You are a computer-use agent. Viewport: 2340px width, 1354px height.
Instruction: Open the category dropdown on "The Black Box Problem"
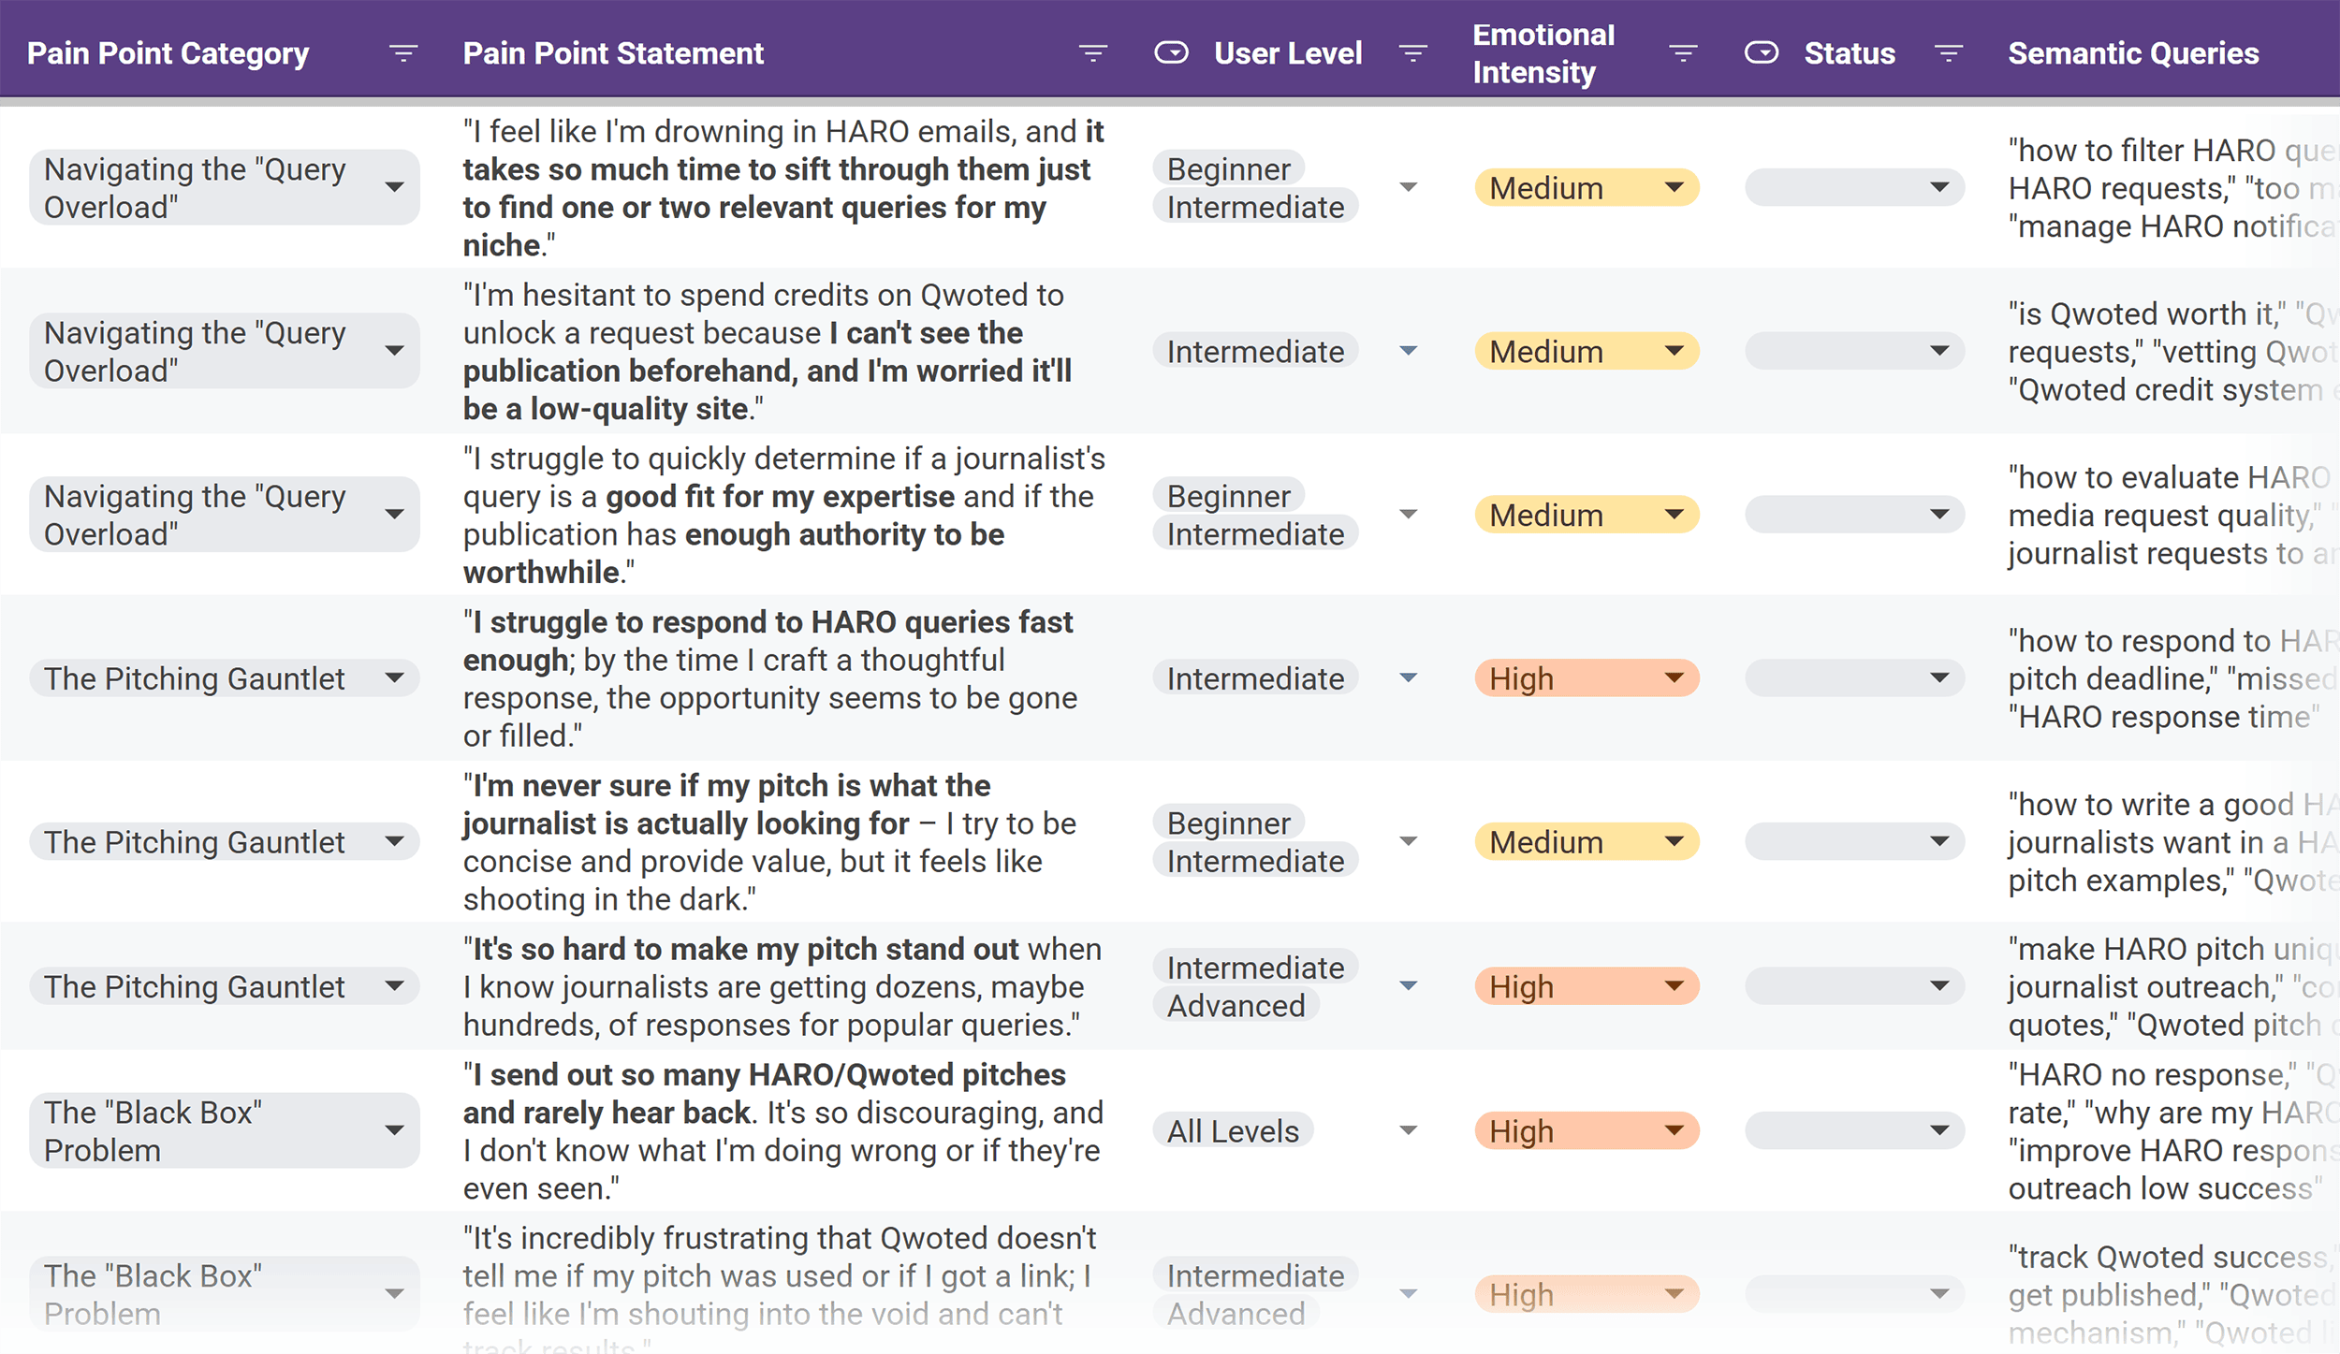[x=396, y=1130]
